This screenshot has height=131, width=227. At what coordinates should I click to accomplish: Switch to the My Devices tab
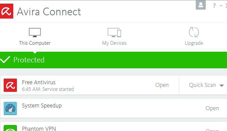pyautogui.click(x=114, y=43)
